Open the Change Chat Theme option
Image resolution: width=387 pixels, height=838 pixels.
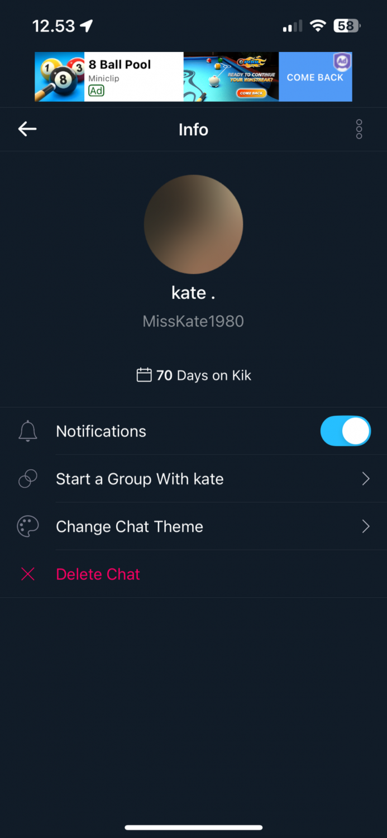coord(130,526)
